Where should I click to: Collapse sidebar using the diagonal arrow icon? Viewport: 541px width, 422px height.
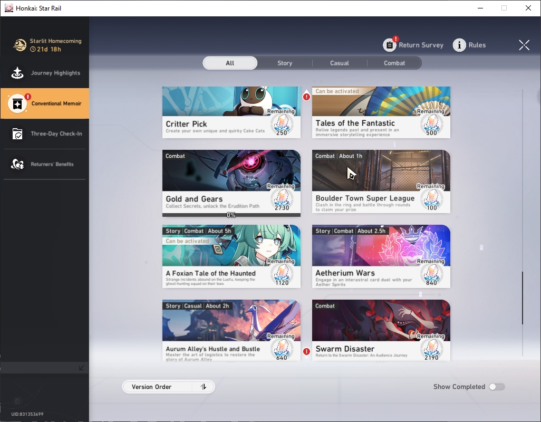[x=81, y=368]
